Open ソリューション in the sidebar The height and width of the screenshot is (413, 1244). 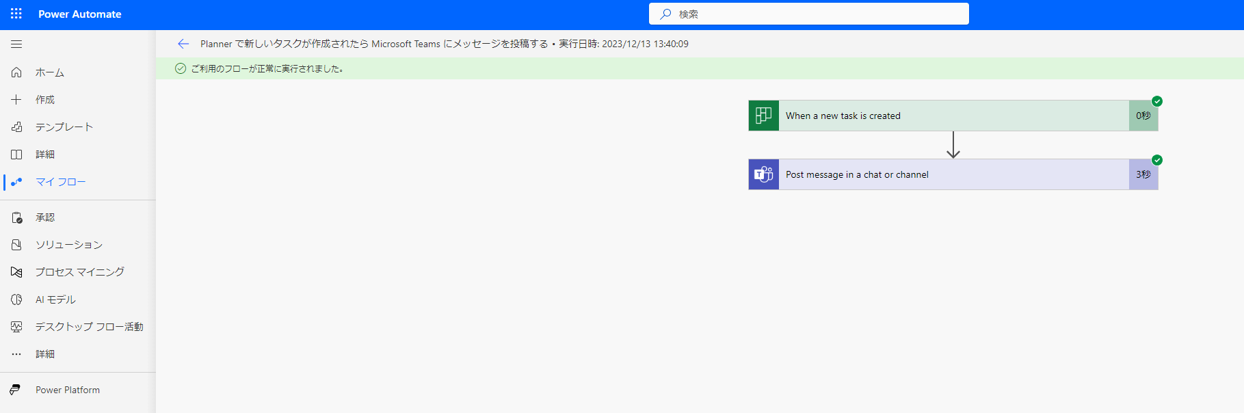pyautogui.click(x=69, y=245)
